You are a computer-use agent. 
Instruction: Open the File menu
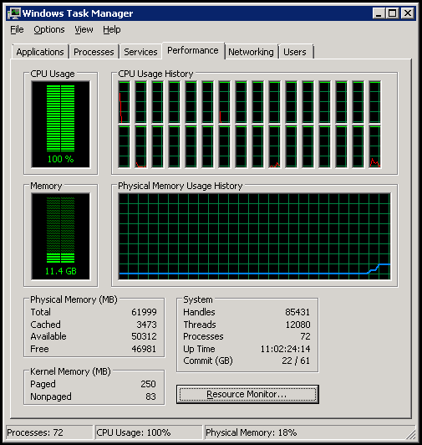point(17,29)
